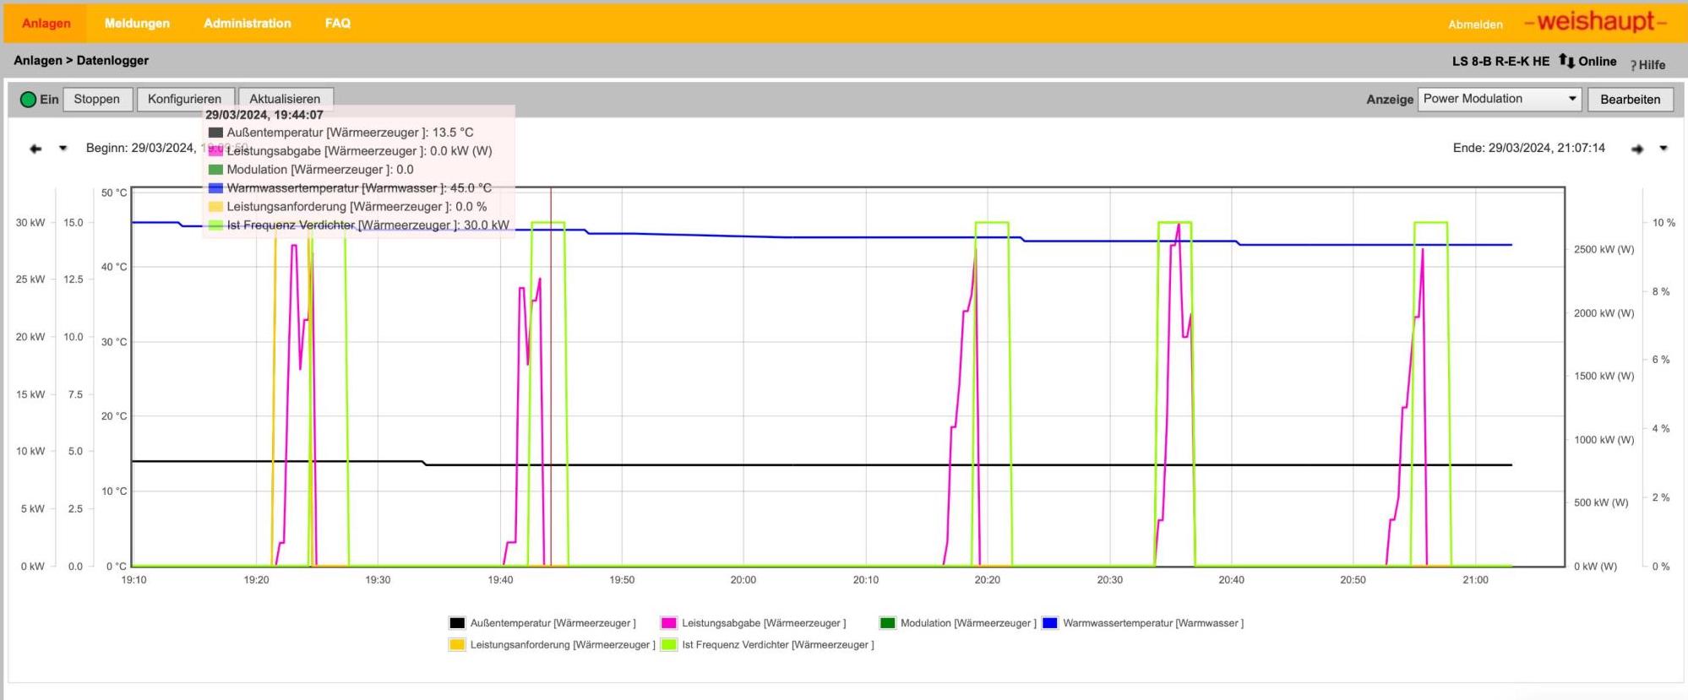The image size is (1688, 700).
Task: Open the Hilfe help link
Action: [x=1647, y=64]
